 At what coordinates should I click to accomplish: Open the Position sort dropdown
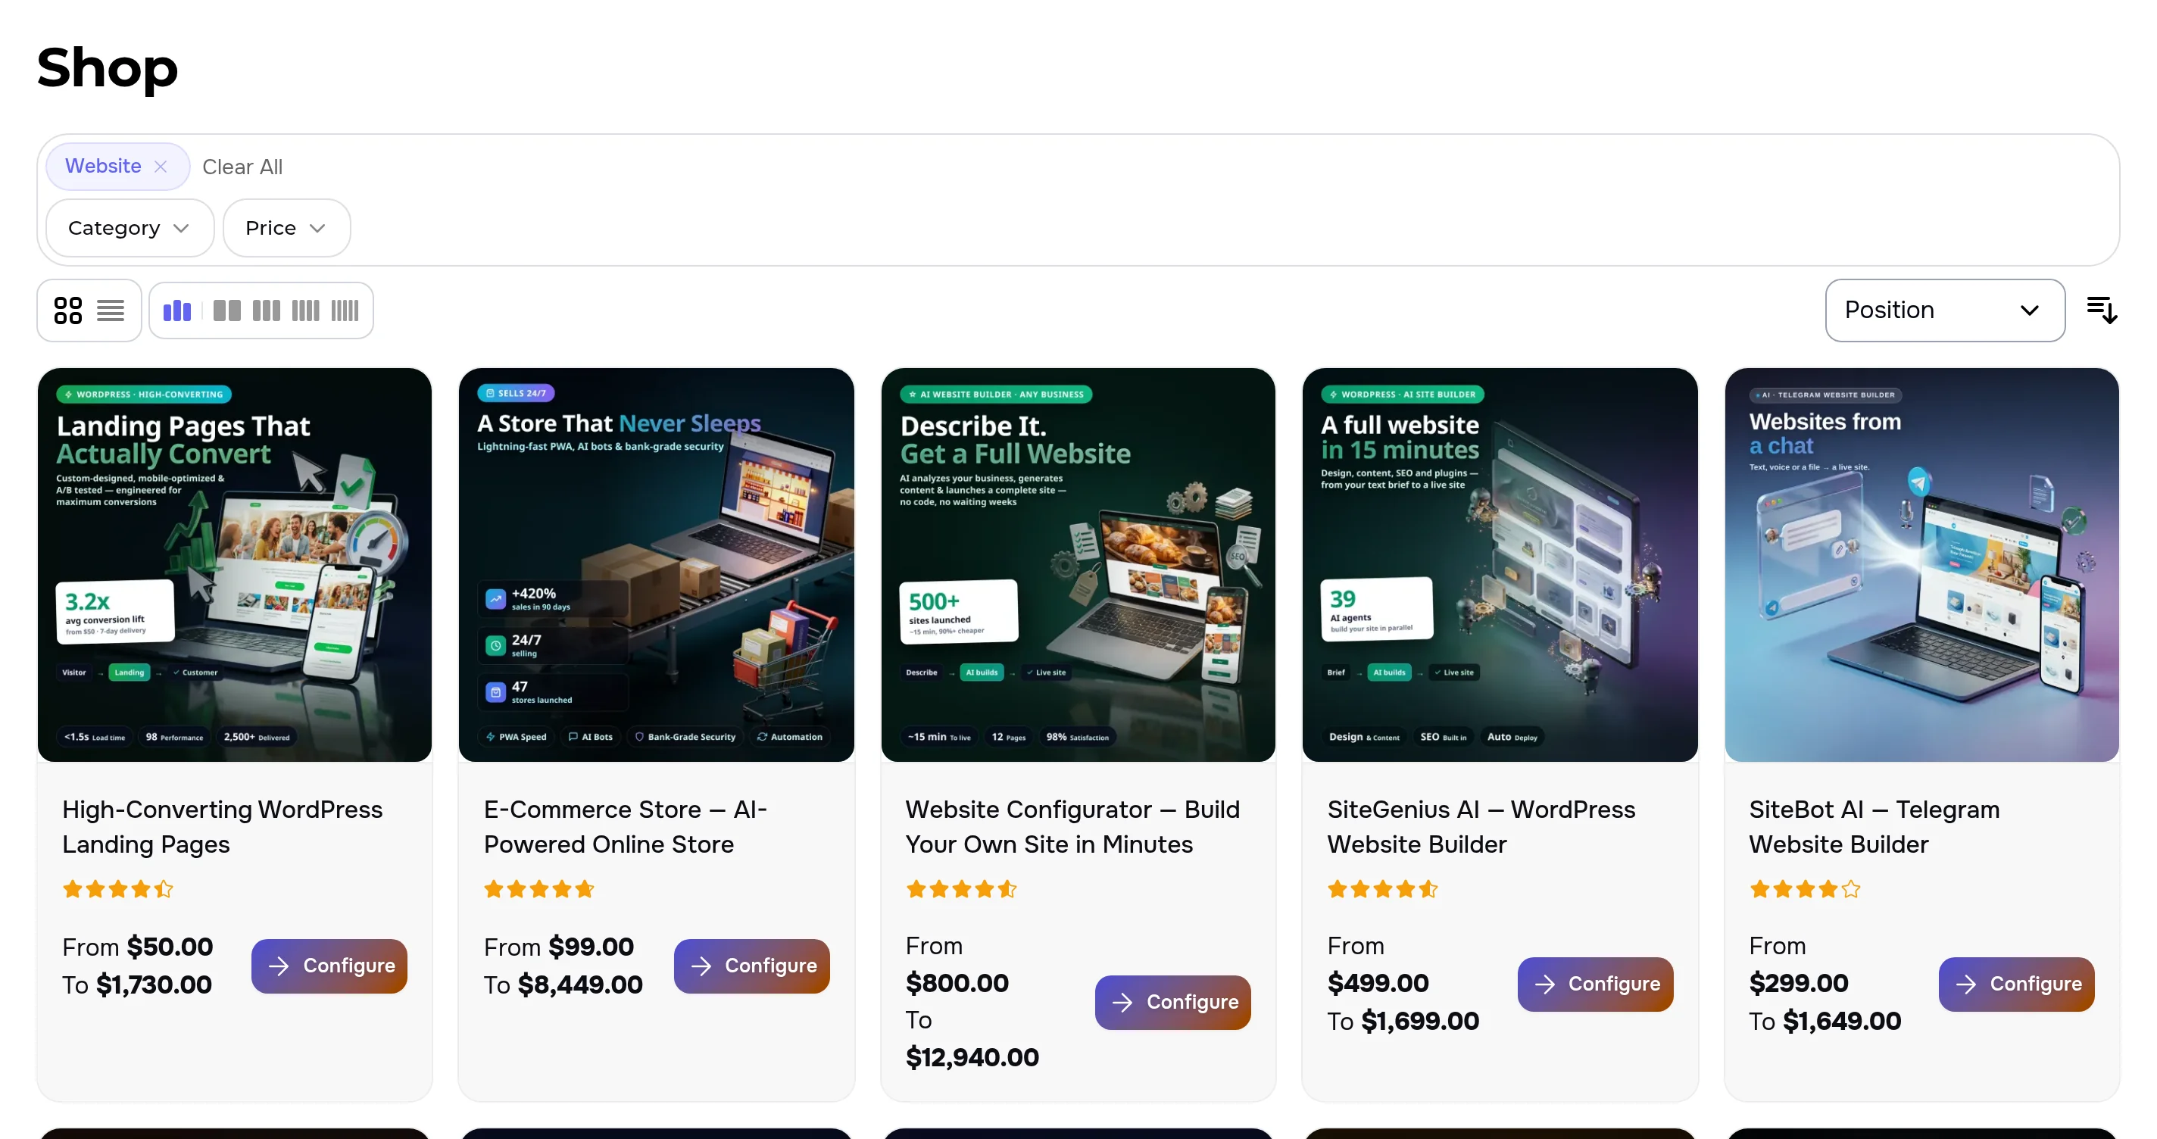tap(1944, 310)
